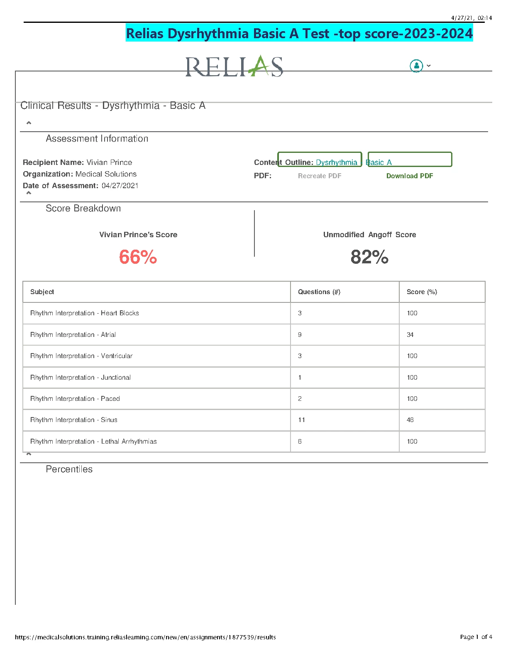Select the Rhythm Interpretation - Atrial row
The height and width of the screenshot is (658, 508).
[x=254, y=335]
